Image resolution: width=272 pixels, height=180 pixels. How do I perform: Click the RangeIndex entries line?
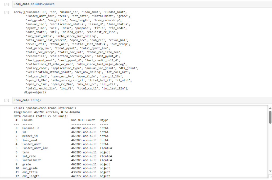pos(47,112)
